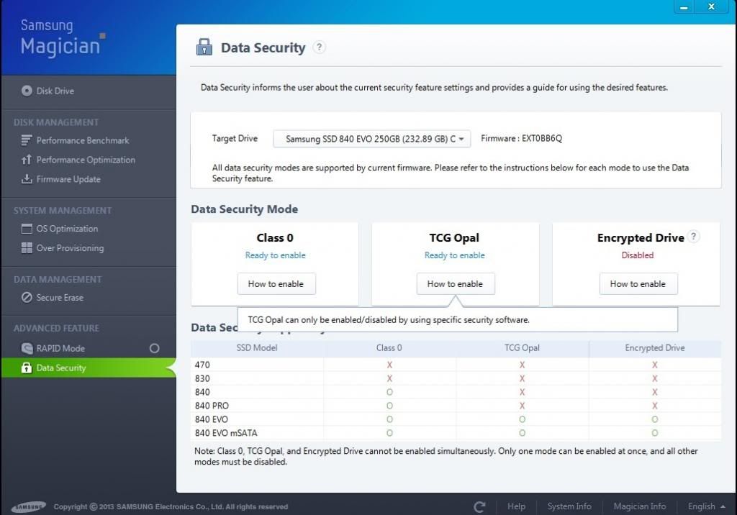This screenshot has height=515, width=737.
Task: Expand the English language selector
Action: click(x=706, y=506)
